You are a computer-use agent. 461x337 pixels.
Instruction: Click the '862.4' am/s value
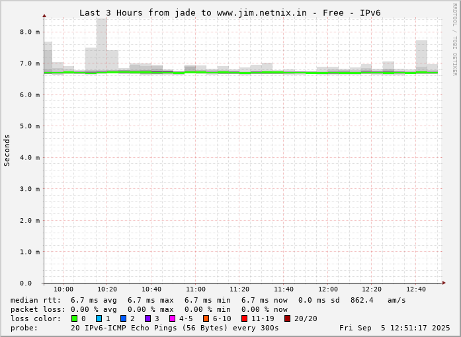point(362,300)
